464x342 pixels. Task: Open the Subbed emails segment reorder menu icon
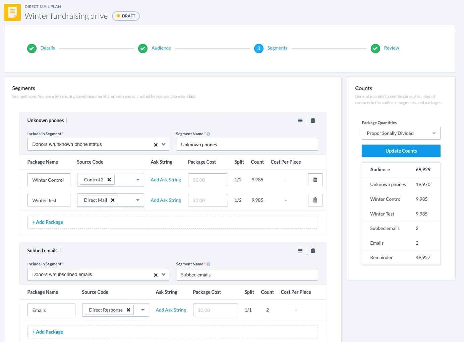pos(300,251)
